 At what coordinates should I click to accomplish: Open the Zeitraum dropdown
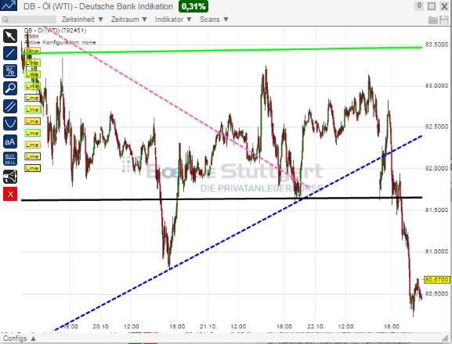click(x=129, y=20)
